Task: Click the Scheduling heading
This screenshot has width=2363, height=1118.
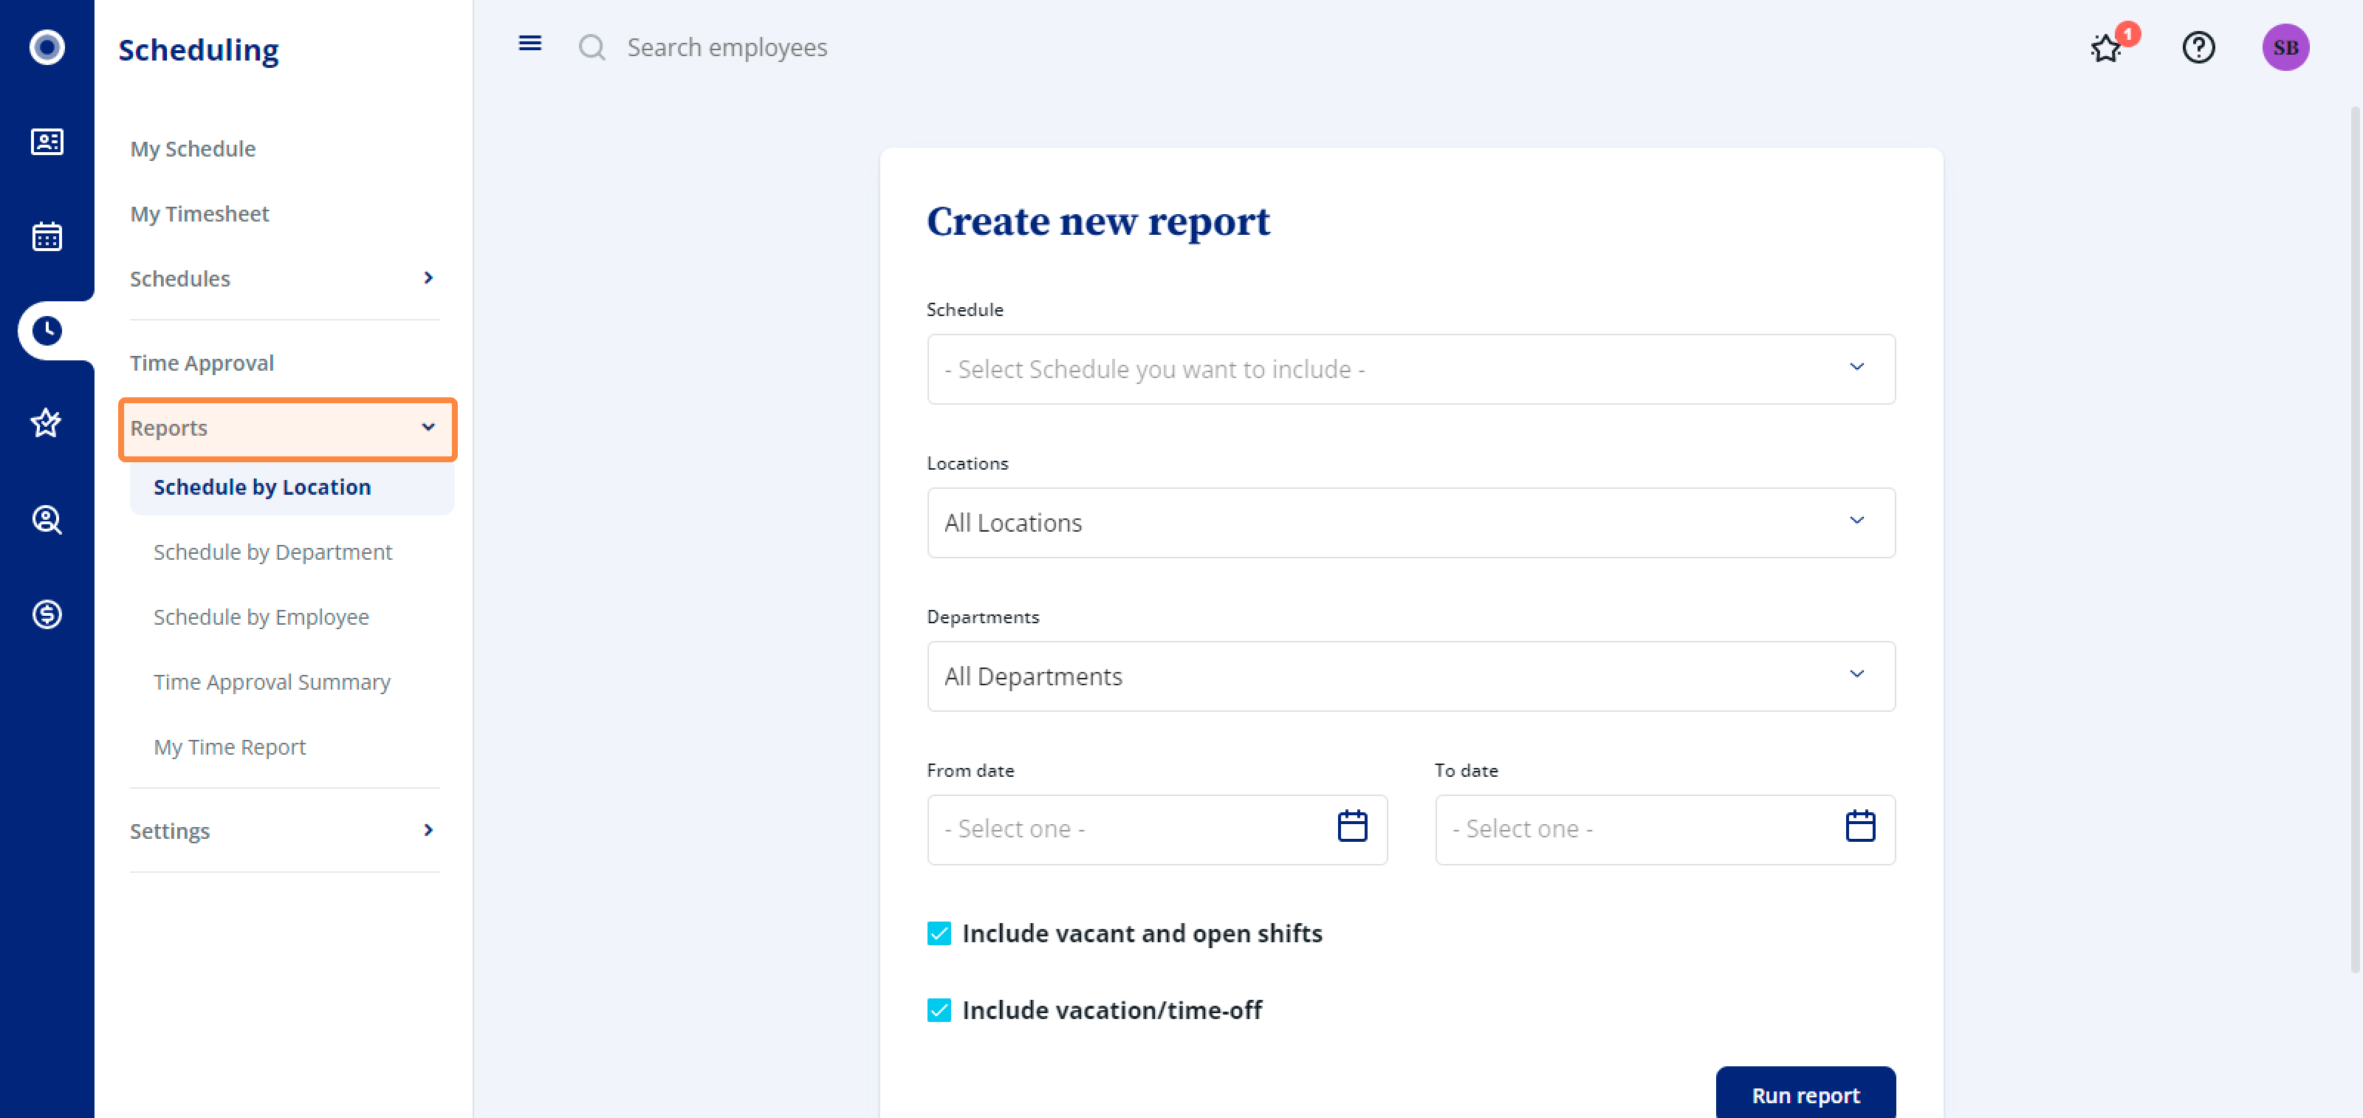Action: [198, 49]
